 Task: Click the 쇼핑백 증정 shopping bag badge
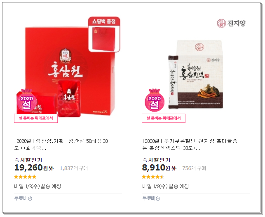click(104, 34)
